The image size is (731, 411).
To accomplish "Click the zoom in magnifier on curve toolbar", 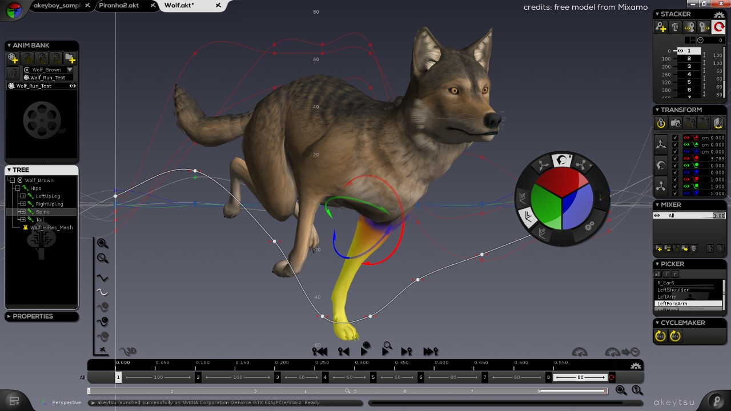I will click(x=102, y=244).
